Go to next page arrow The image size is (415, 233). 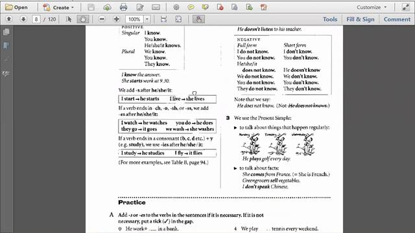(x=23, y=19)
